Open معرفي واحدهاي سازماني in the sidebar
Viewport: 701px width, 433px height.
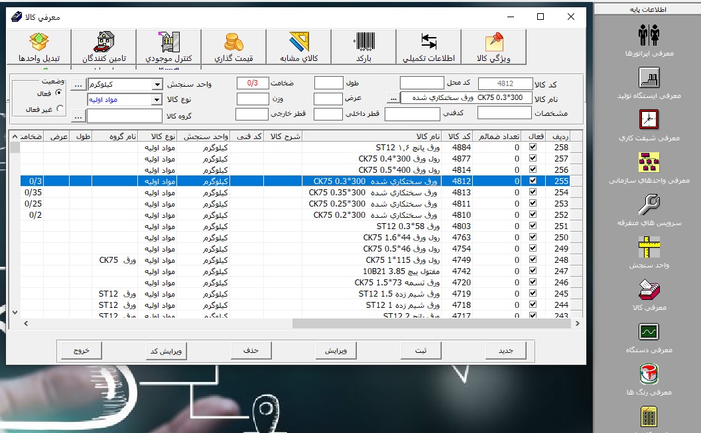point(649,168)
